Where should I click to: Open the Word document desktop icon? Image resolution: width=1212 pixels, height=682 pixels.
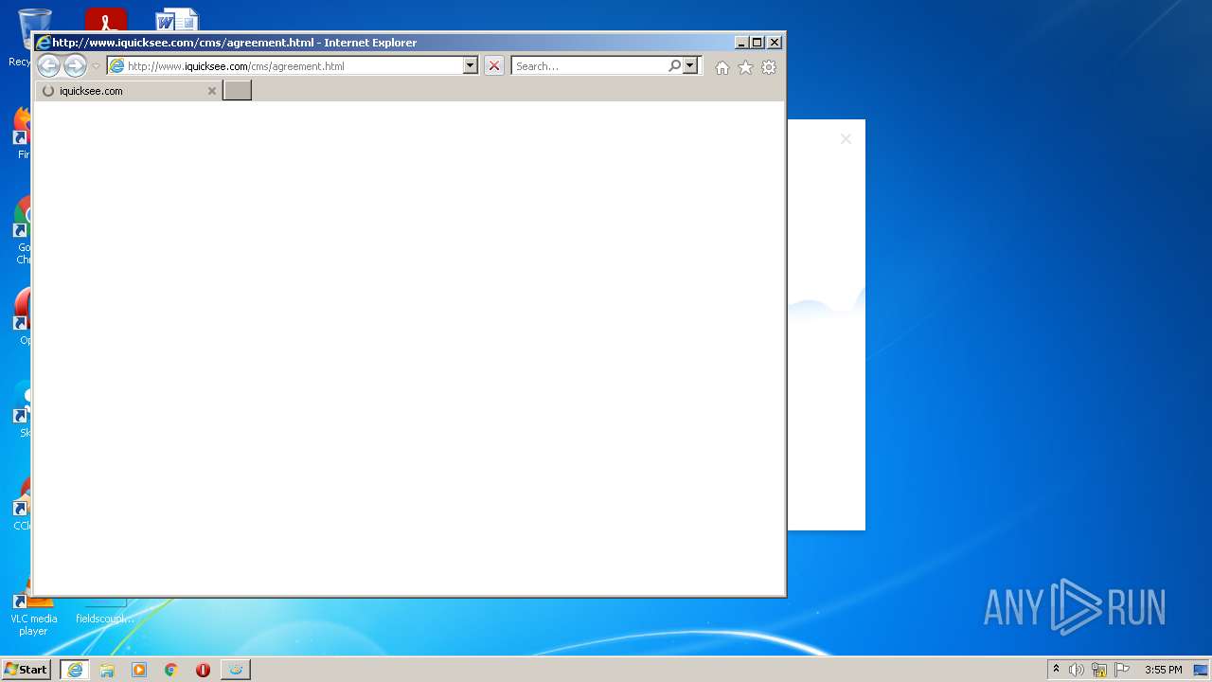(x=176, y=20)
